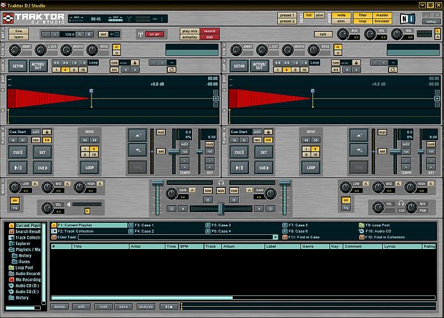
Task: Toggle the talk button
Action: click(323, 35)
